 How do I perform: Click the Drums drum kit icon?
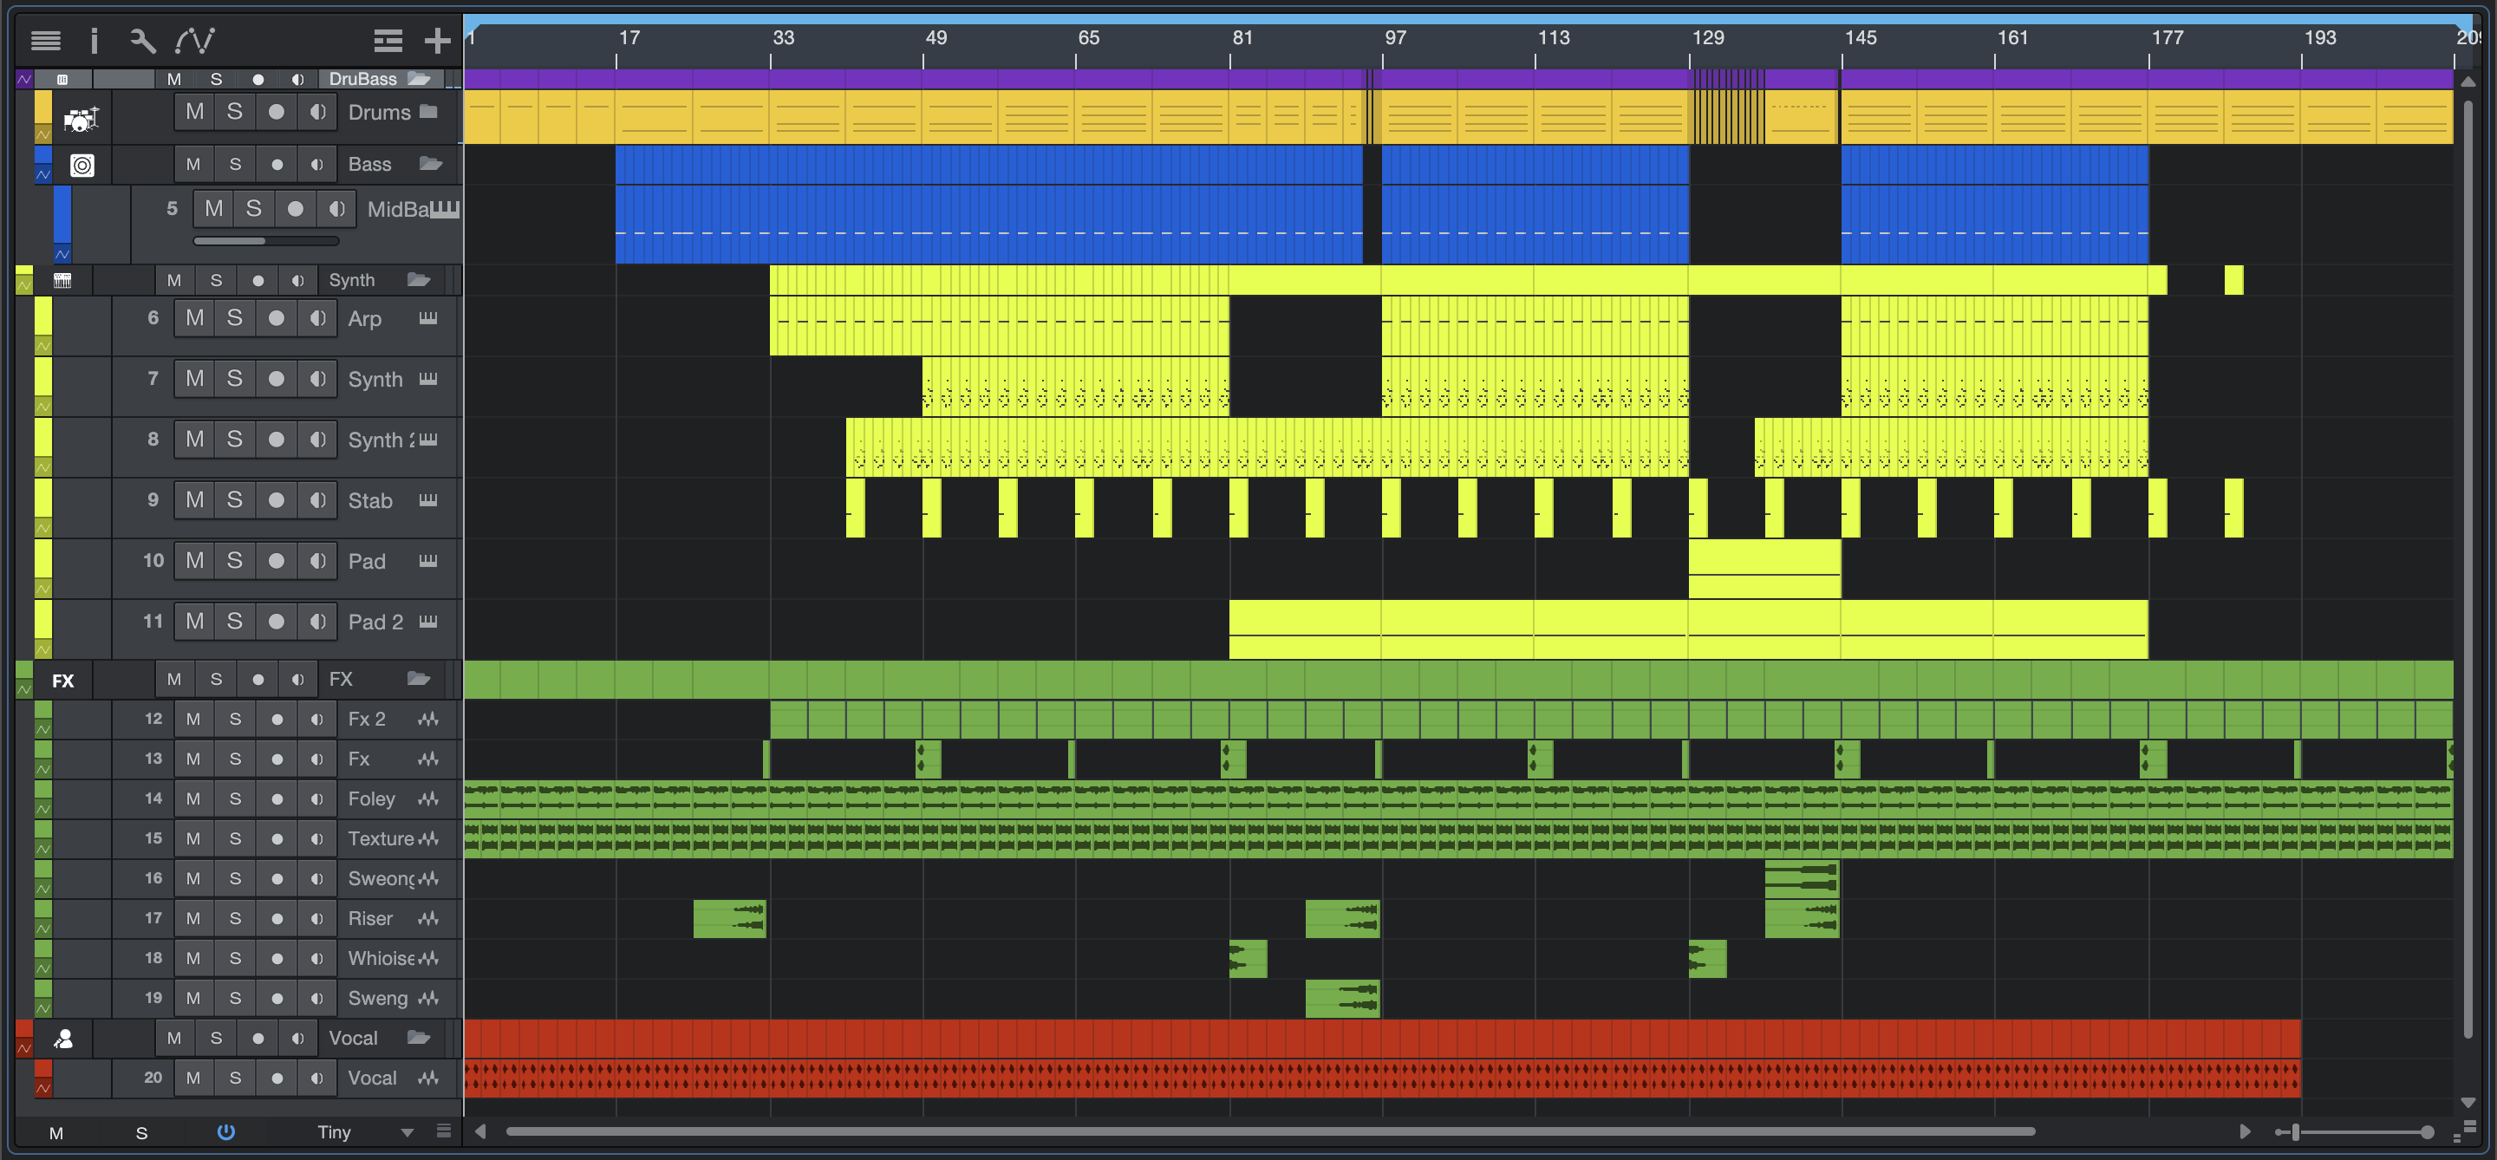81,119
